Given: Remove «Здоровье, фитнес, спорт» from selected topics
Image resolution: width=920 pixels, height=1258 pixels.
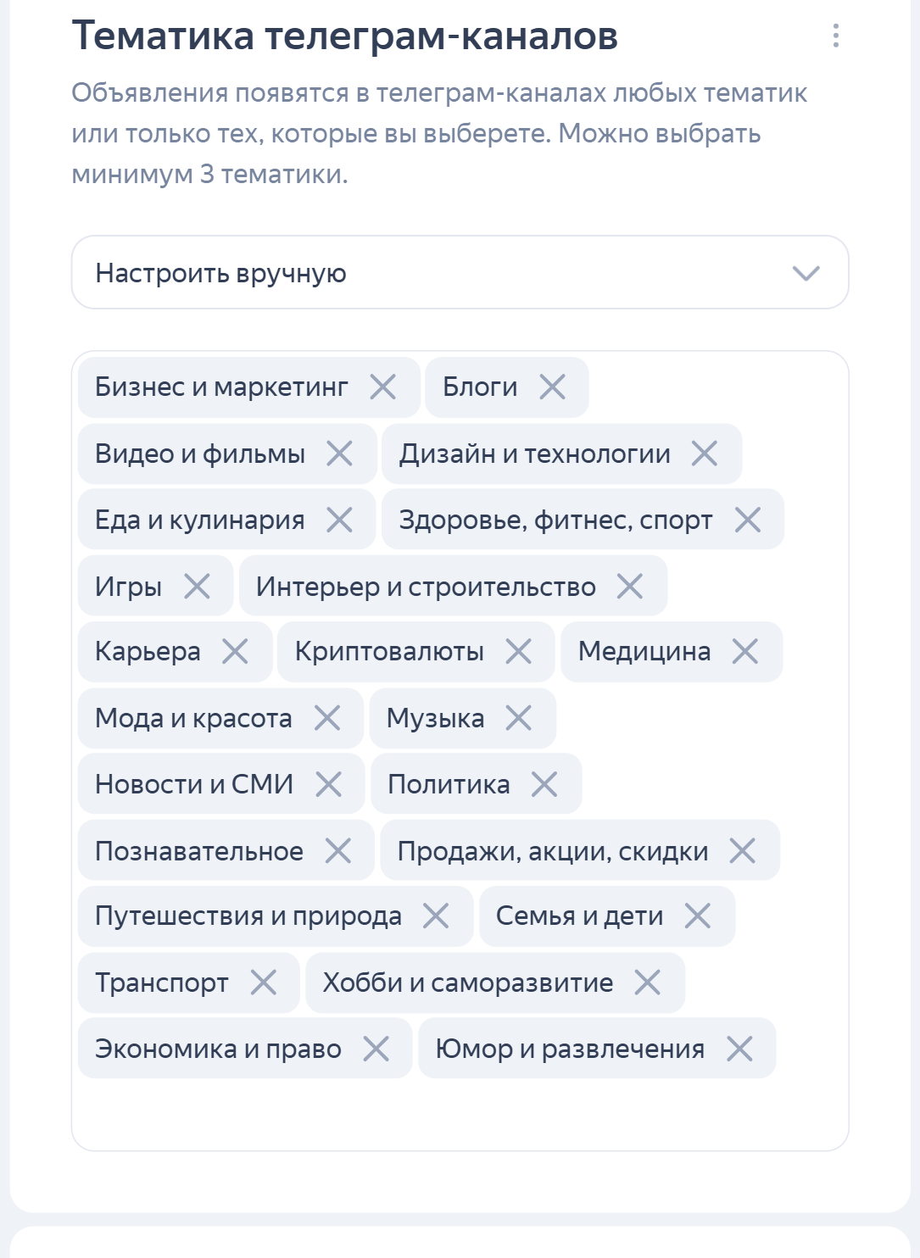Looking at the screenshot, I should tap(750, 520).
